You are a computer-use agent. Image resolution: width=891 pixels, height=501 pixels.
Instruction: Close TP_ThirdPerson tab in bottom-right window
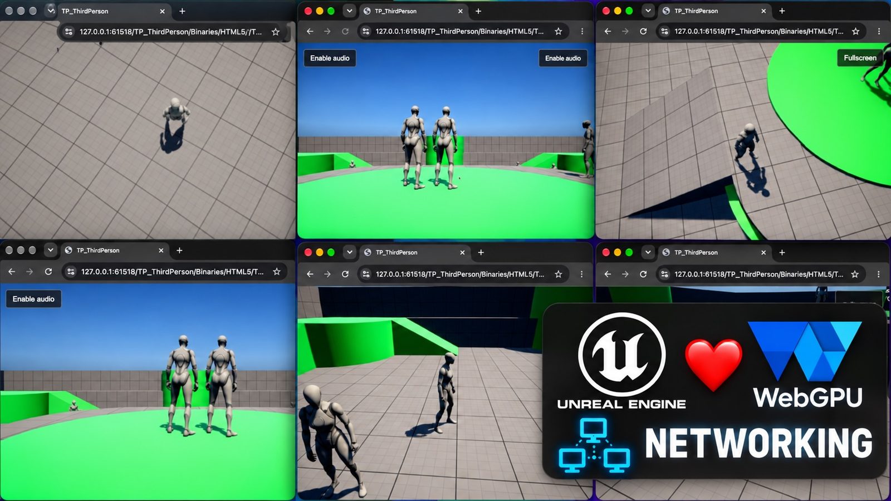[763, 253]
